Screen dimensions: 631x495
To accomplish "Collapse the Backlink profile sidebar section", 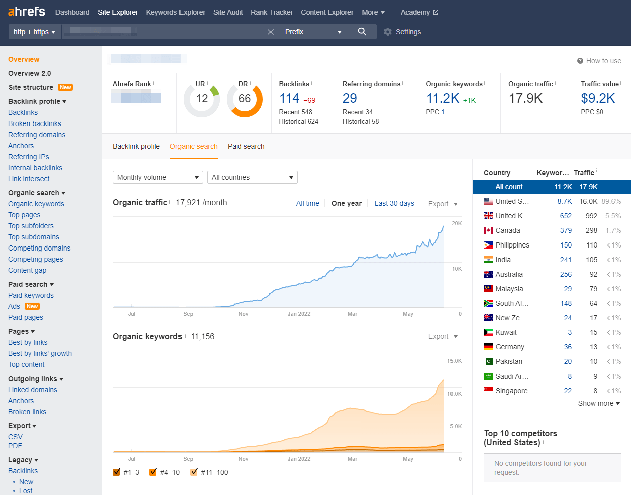I will [x=37, y=101].
